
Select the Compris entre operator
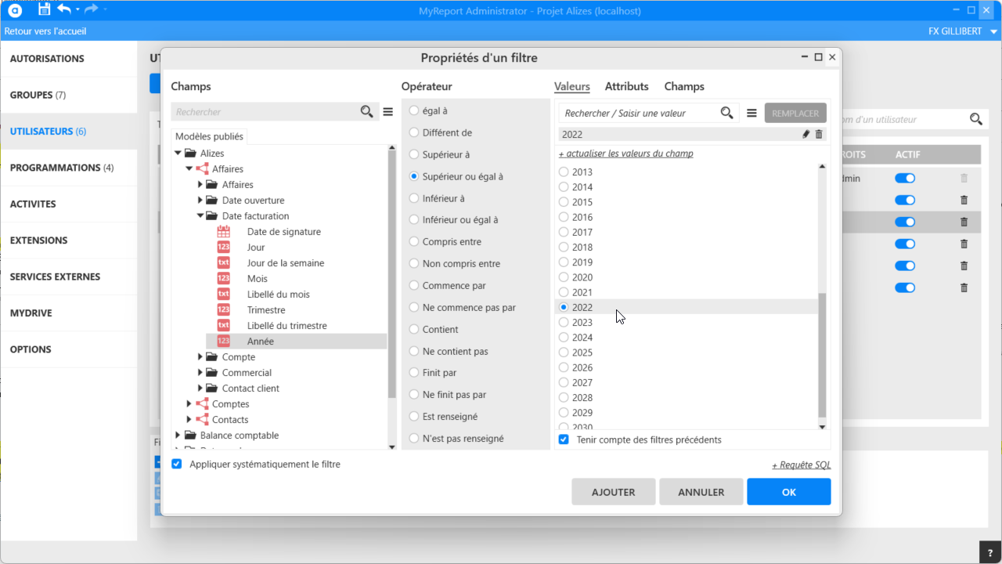(x=414, y=242)
